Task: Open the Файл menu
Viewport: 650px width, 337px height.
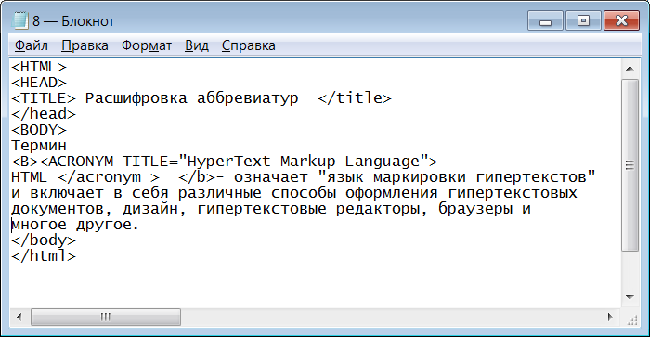Action: pos(31,45)
